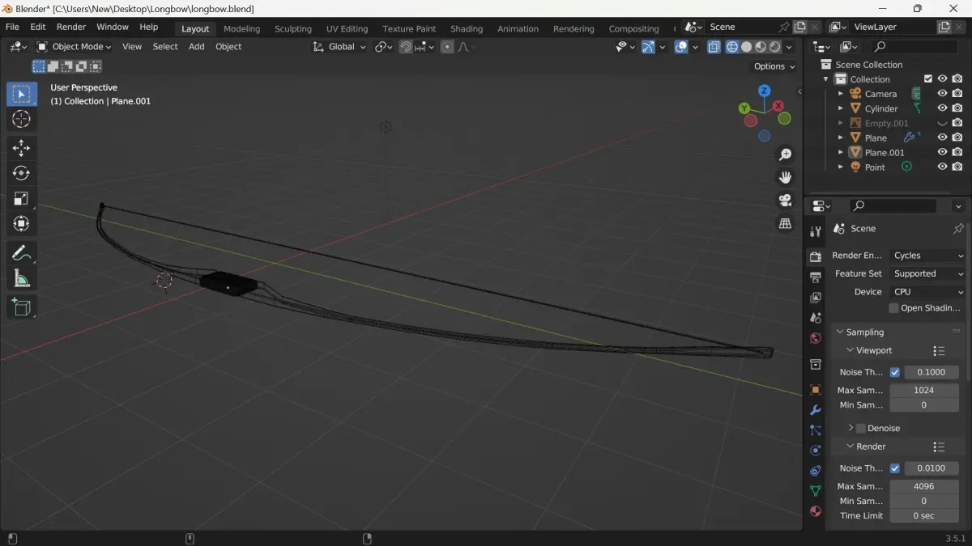This screenshot has height=546, width=972.
Task: Open the Object Data green triangle tab
Action: tap(816, 491)
